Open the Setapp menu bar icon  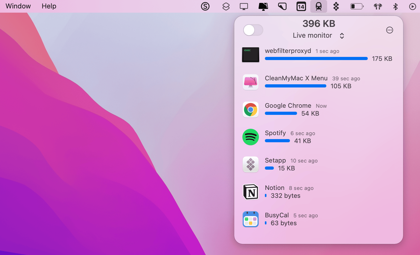(x=336, y=6)
